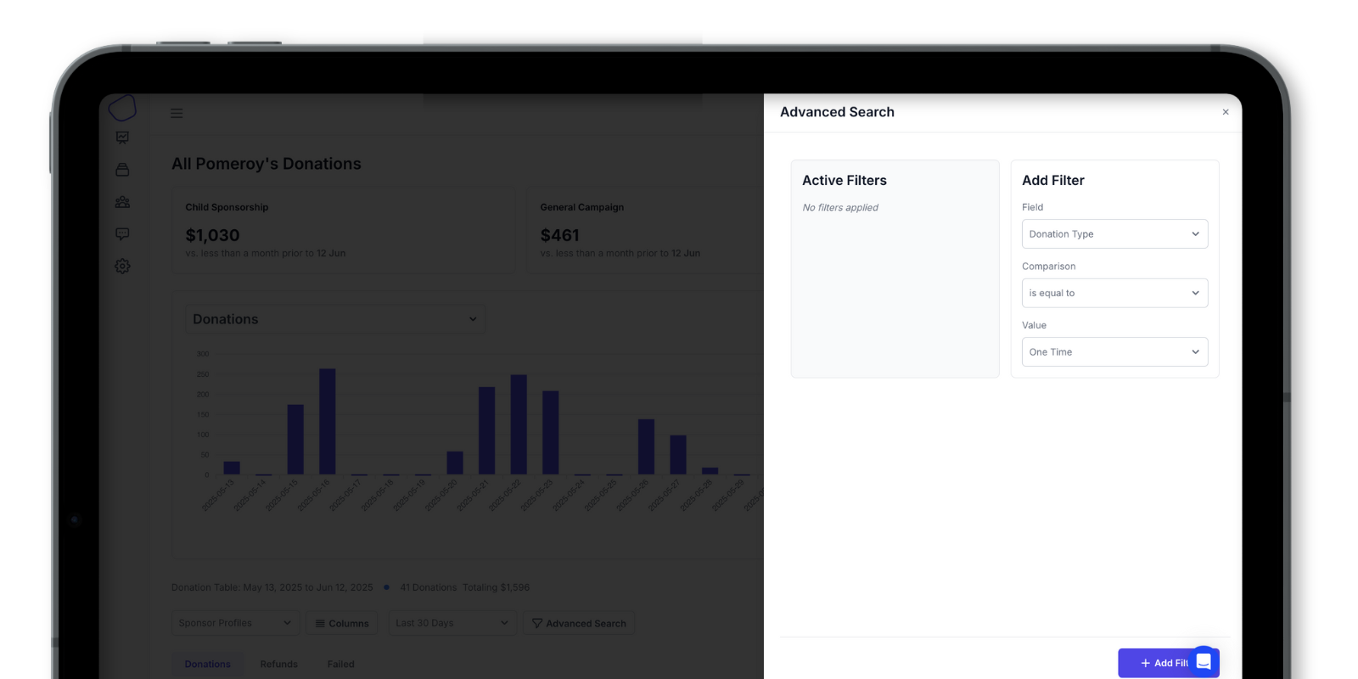Open the donations box icon in sidebar
Screen dimensions: 1358x679
click(122, 170)
